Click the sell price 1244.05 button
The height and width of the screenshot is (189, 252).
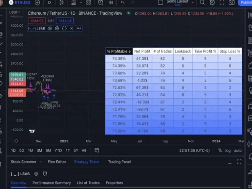[37, 21]
